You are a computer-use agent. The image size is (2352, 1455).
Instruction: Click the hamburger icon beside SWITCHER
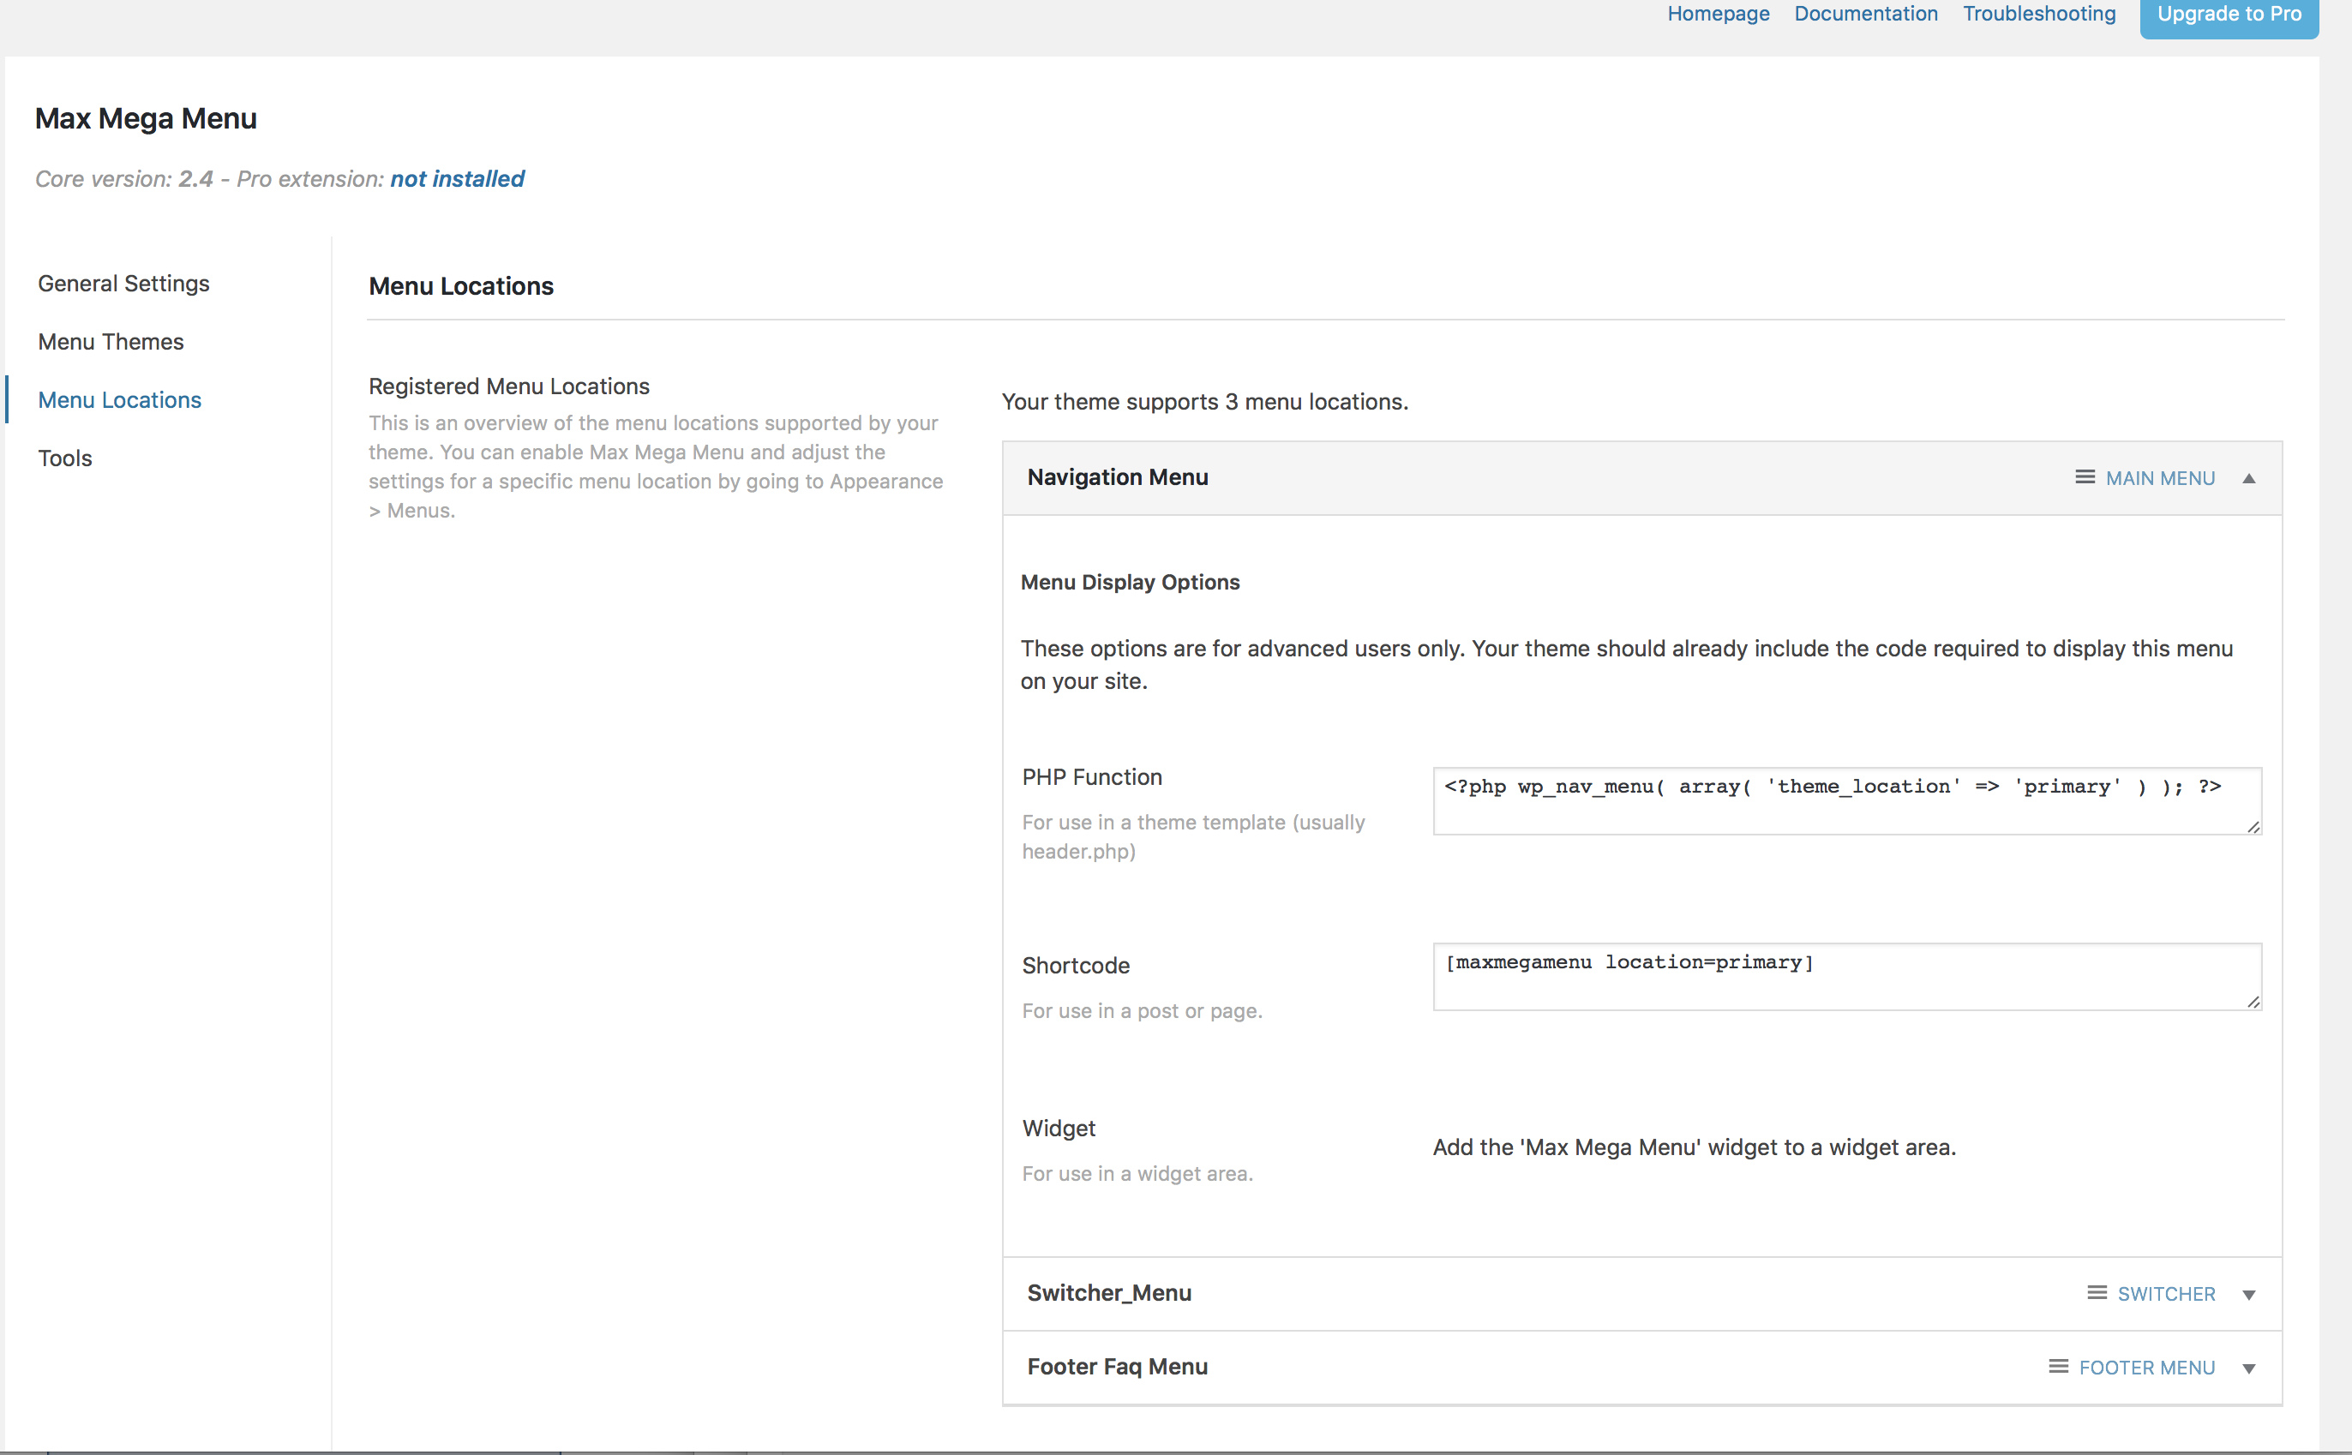pos(2097,1292)
